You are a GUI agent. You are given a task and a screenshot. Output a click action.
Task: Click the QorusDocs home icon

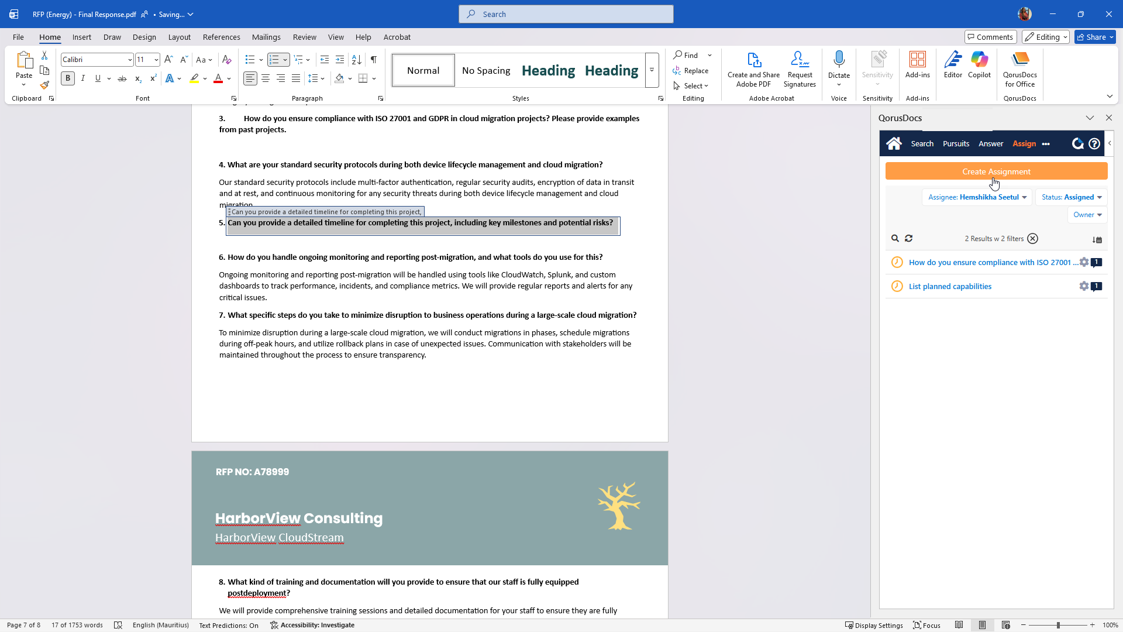tap(894, 143)
